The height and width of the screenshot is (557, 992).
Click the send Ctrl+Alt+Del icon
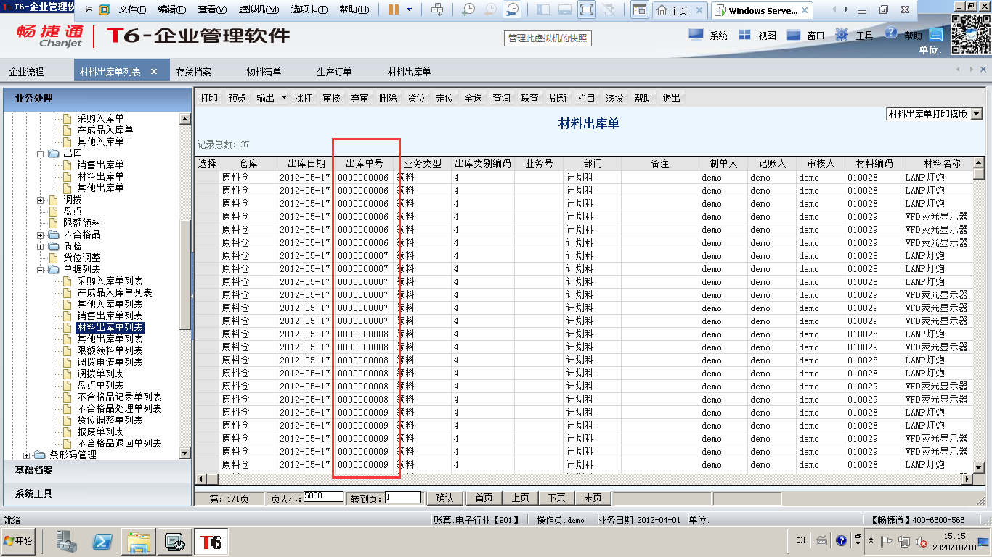(x=437, y=10)
